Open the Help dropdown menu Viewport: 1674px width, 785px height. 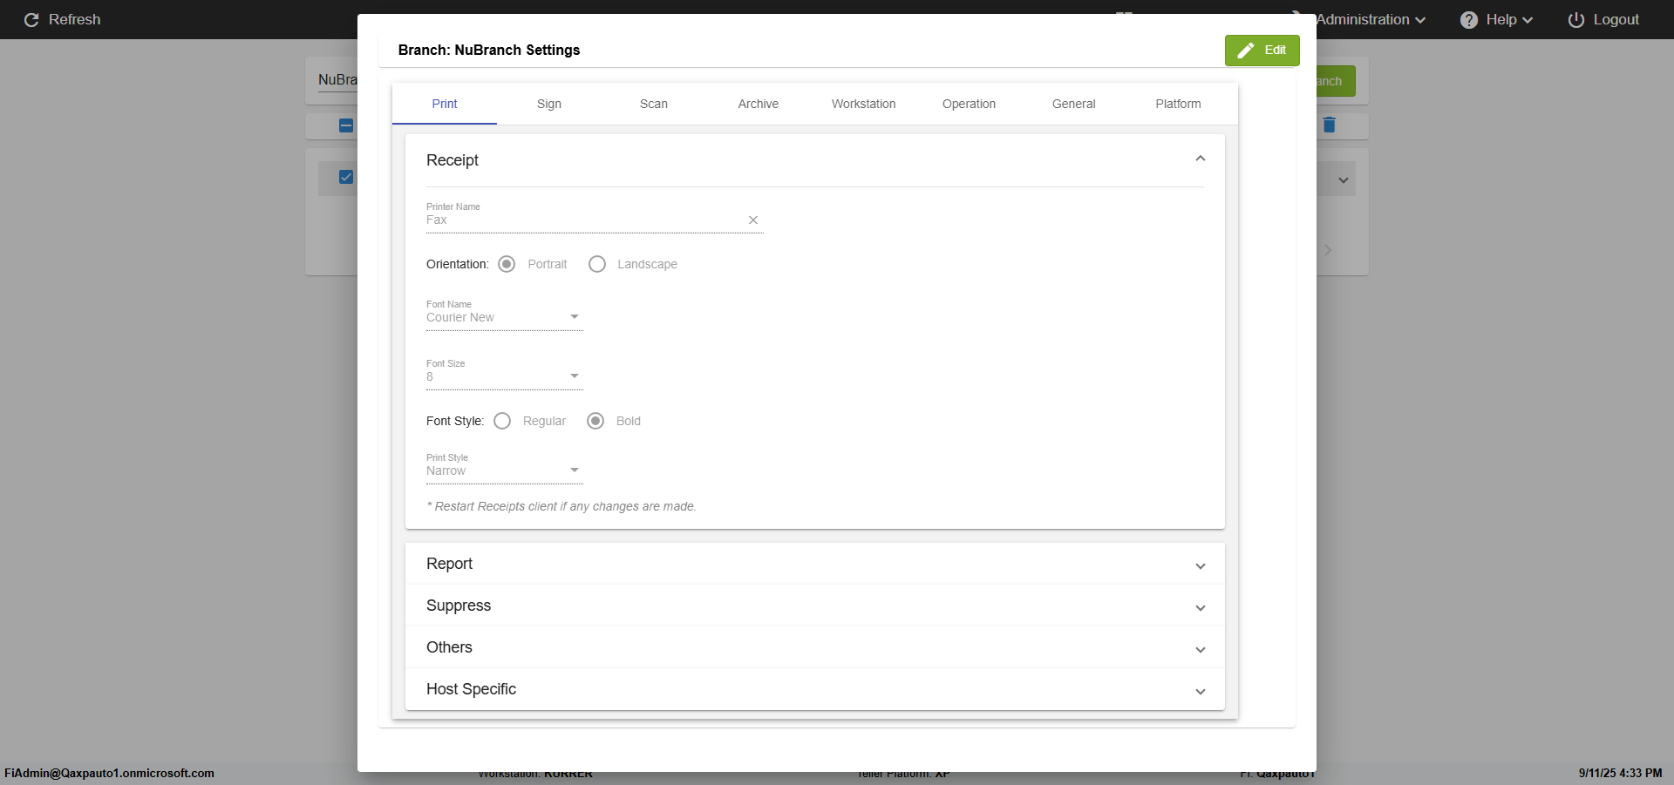pos(1496,19)
